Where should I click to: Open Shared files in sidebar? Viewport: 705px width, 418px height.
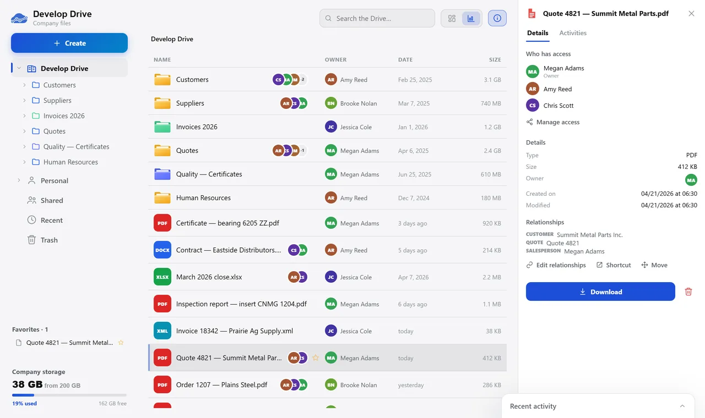point(69,200)
